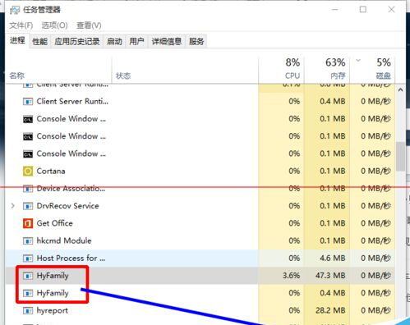Select the Get Office icon
Image resolution: width=410 pixels, height=325 pixels.
[x=28, y=223]
